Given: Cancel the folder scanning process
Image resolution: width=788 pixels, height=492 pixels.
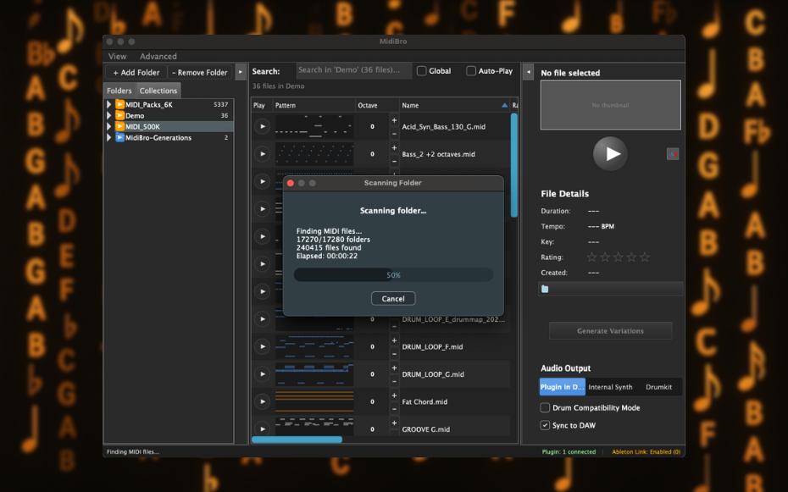Looking at the screenshot, I should [x=392, y=298].
